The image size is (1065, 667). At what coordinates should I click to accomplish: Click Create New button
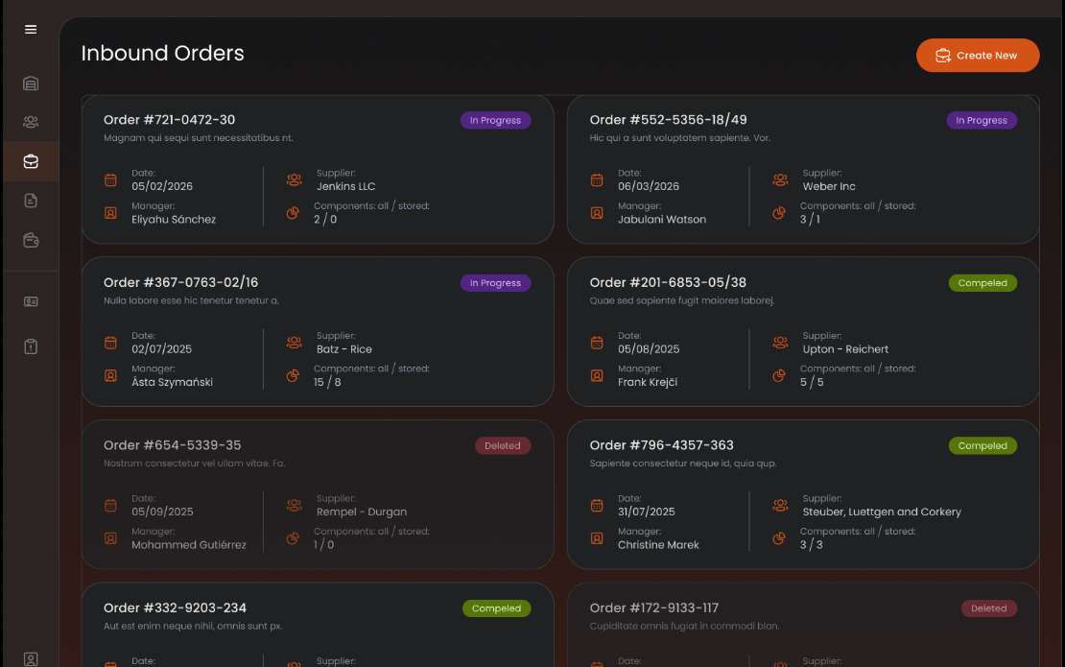[x=978, y=55]
